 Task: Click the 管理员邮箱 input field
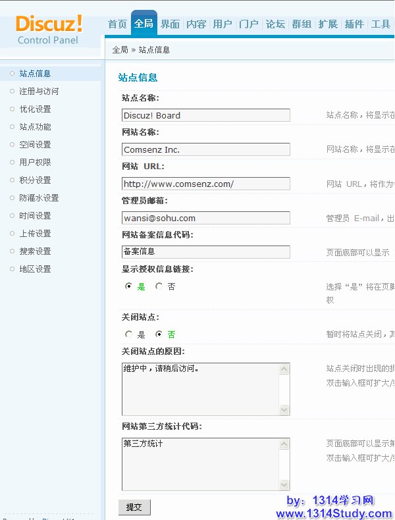(x=205, y=218)
